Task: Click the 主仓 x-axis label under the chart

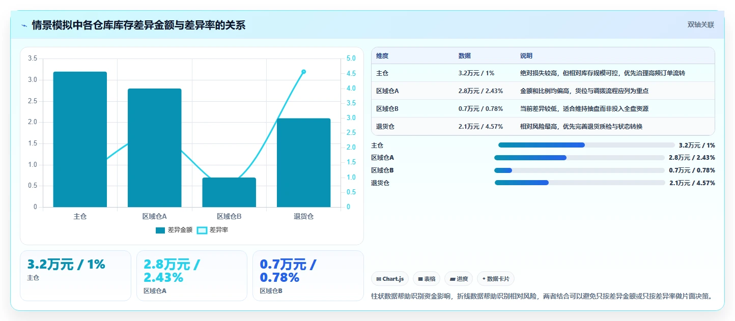Action: pyautogui.click(x=80, y=216)
